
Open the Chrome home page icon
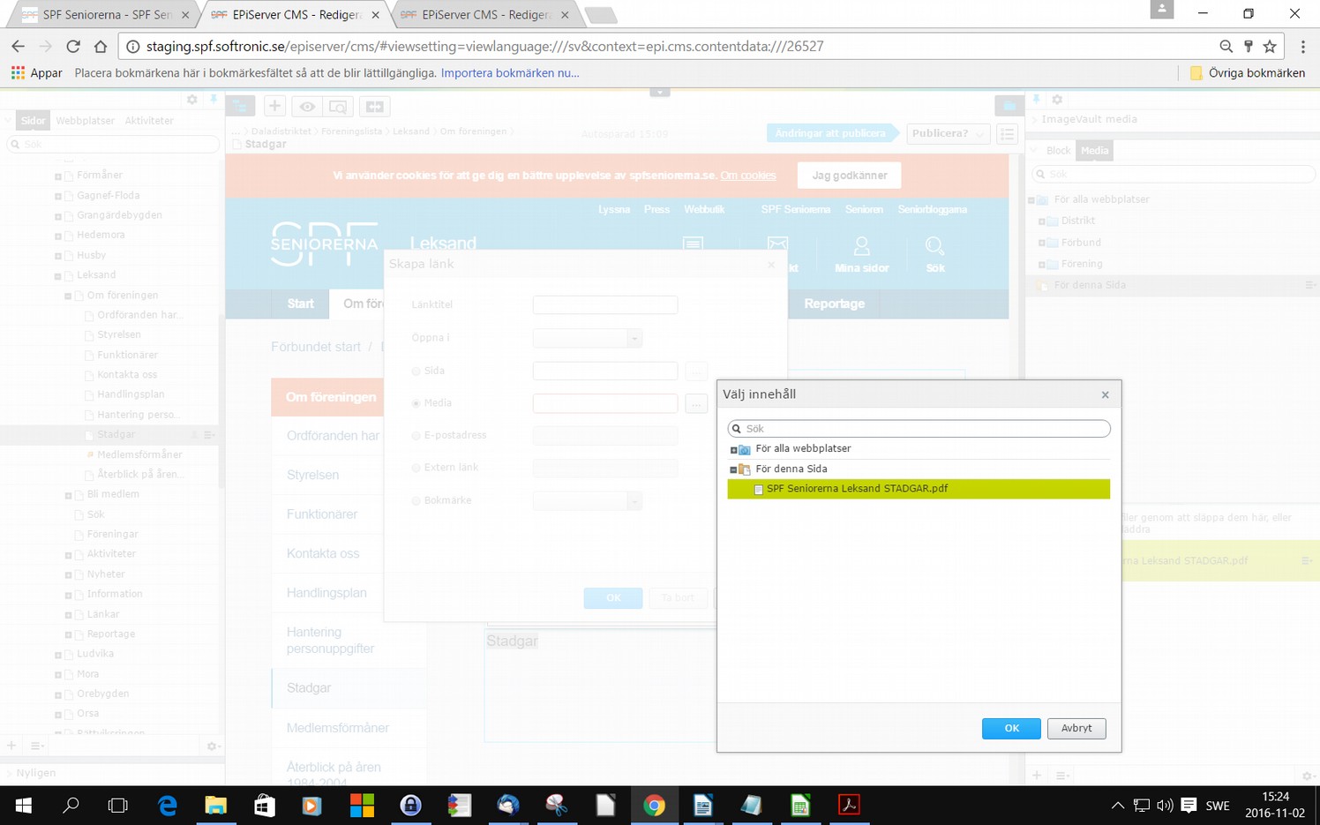tap(101, 47)
